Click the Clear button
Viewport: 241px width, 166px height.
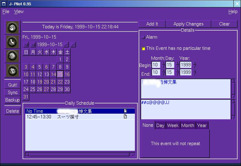coord(224,24)
